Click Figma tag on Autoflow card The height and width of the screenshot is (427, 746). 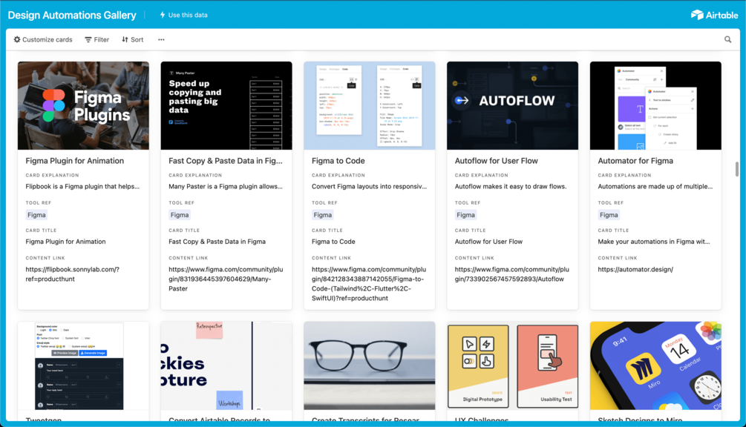tap(465, 215)
